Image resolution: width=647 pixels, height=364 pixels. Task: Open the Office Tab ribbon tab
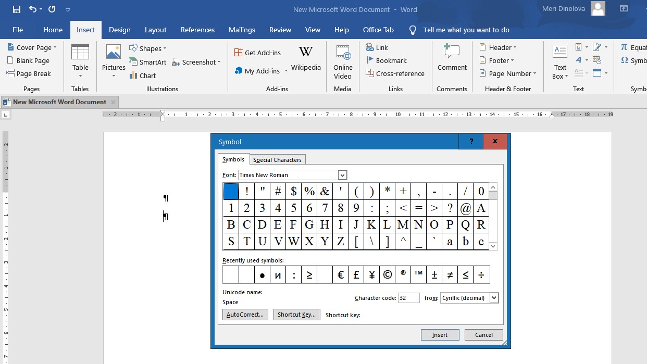click(x=378, y=30)
